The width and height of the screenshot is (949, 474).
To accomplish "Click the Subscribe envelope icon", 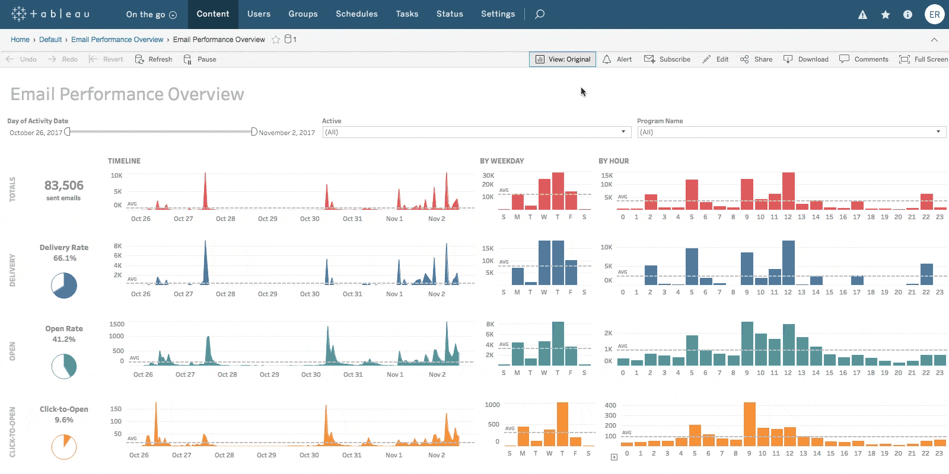I will (649, 59).
